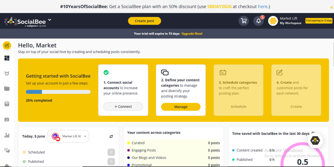
Task: Open the chat bubbles sidebar icon
Action: click(7, 150)
